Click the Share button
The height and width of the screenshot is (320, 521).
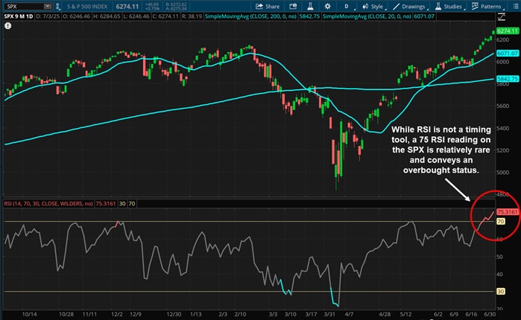pos(268,6)
